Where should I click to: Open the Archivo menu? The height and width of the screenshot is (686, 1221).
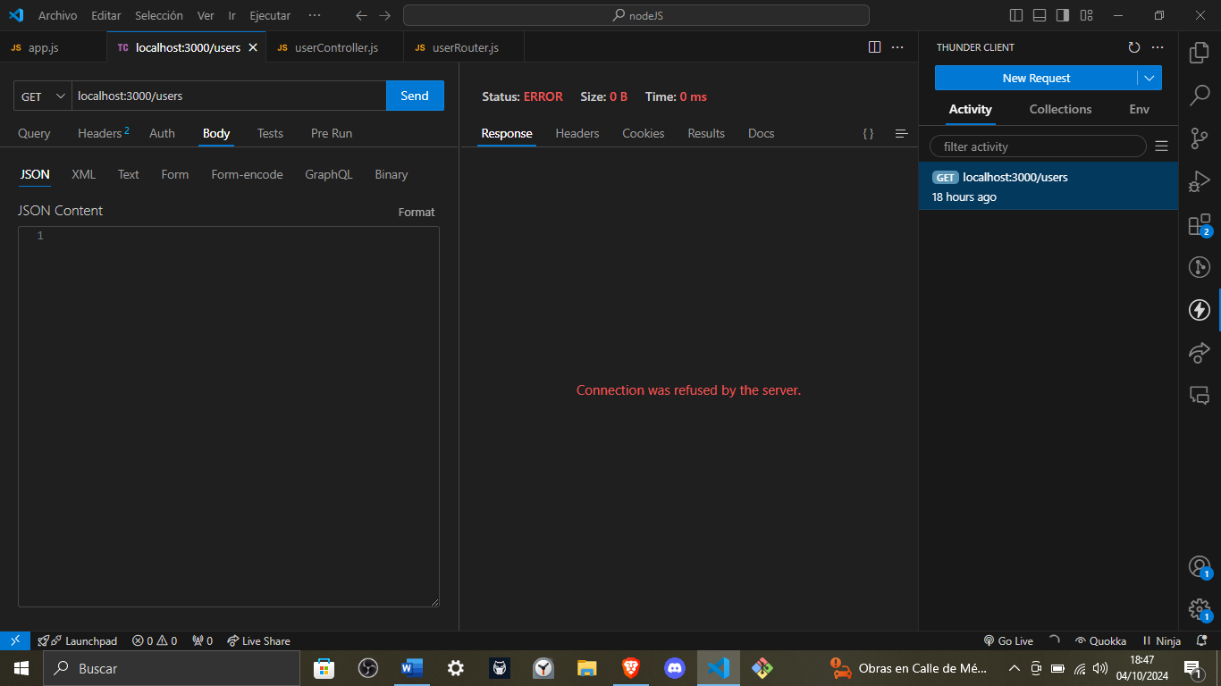pyautogui.click(x=57, y=15)
